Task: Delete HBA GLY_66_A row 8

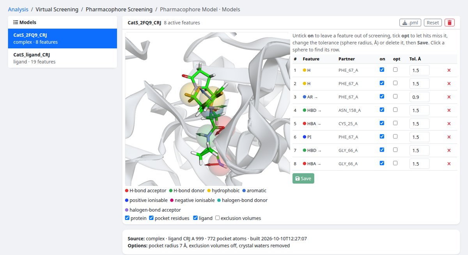Action: point(449,164)
